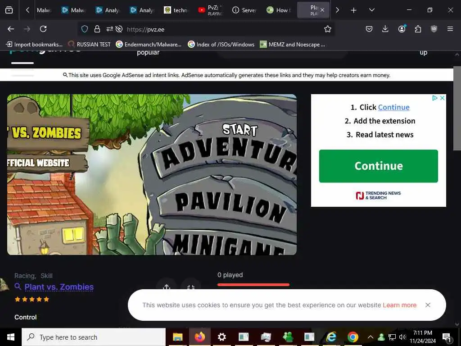
Task: Show hidden system tray icons
Action: pos(371,337)
